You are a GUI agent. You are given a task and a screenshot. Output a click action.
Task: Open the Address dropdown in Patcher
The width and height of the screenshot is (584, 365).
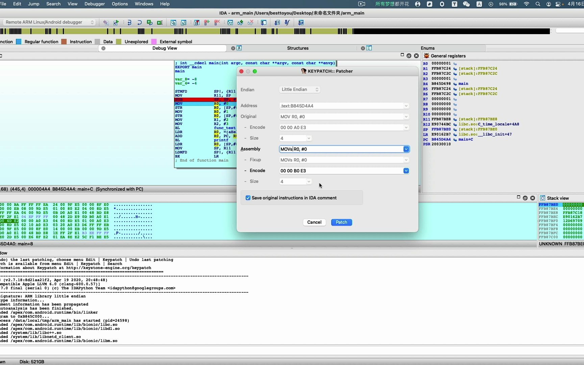(406, 106)
